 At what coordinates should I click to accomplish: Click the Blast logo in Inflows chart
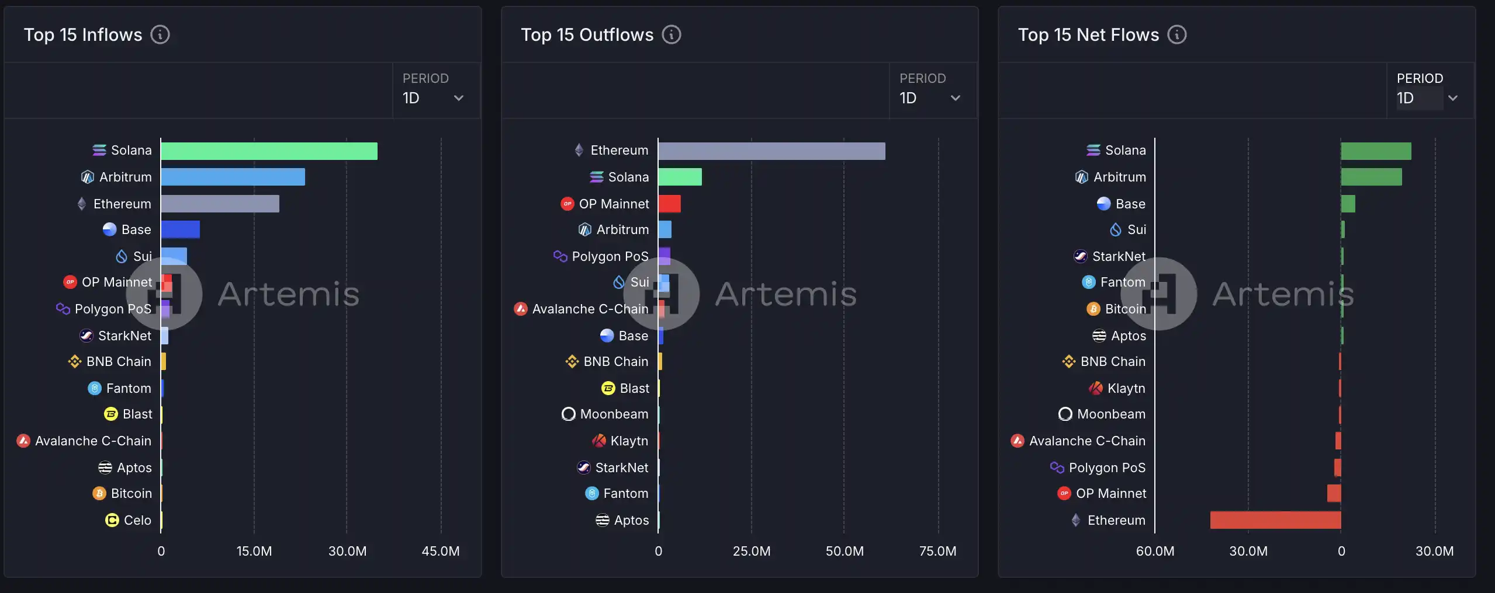click(110, 414)
